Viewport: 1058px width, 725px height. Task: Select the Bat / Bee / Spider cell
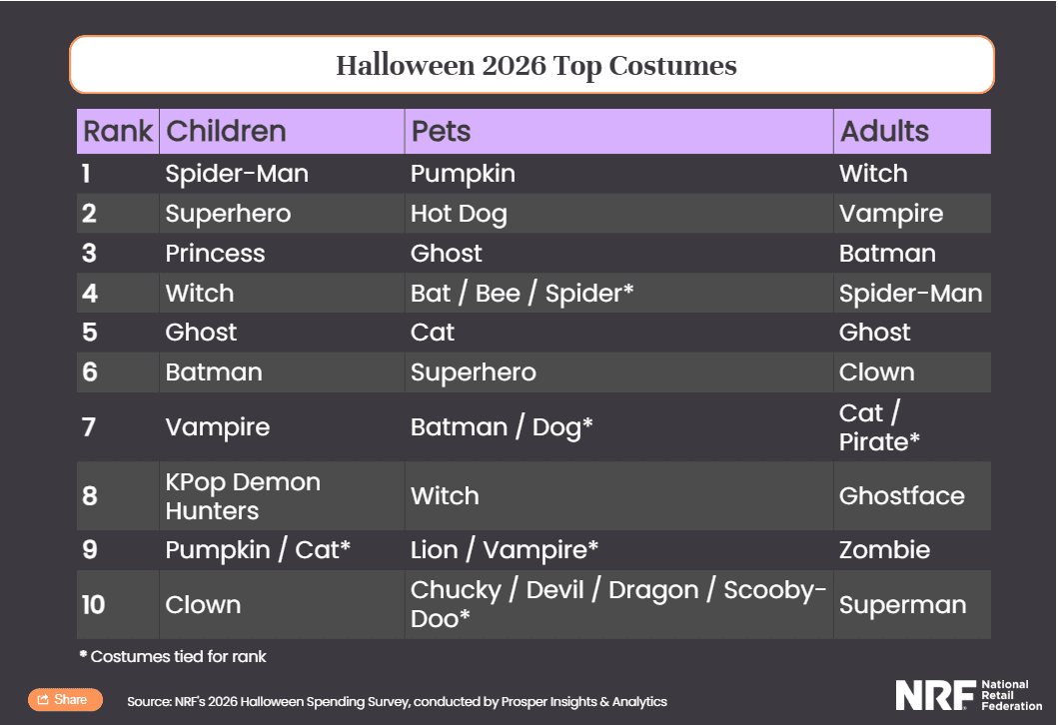tap(522, 294)
